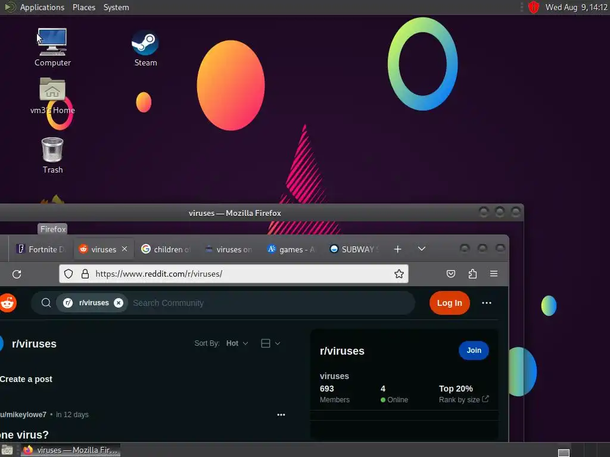Click the Log In button
The image size is (610, 457).
point(449,303)
